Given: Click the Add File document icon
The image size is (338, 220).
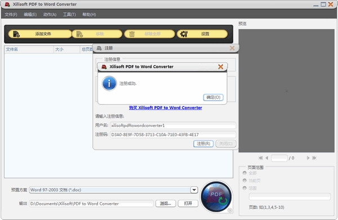Looking at the screenshot, I should (16, 34).
